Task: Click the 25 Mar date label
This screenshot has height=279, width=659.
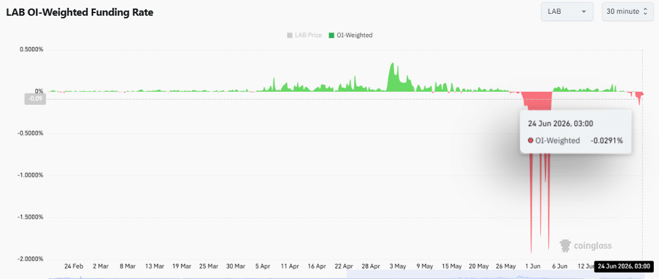Action: [209, 266]
